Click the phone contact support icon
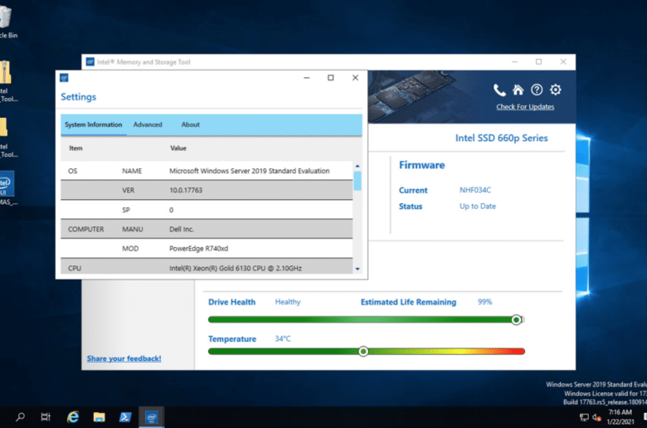Viewport: 647px width, 428px height. (499, 90)
